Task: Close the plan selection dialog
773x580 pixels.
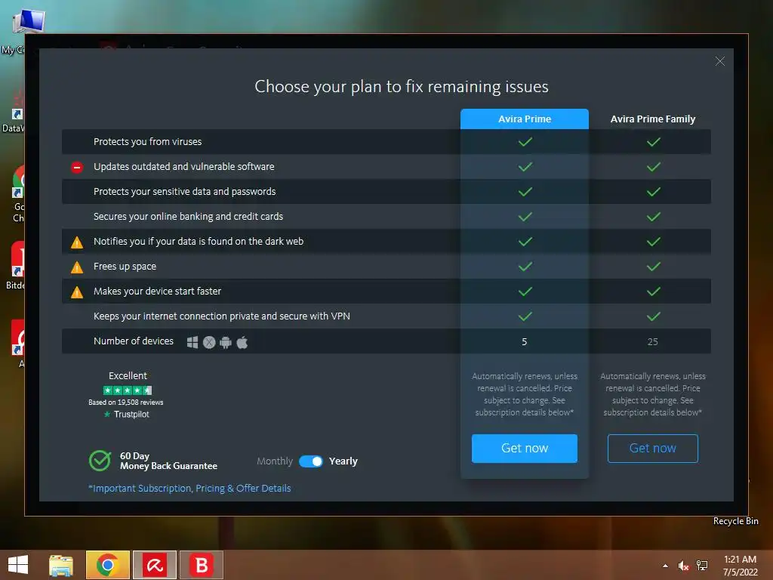Action: click(x=719, y=61)
